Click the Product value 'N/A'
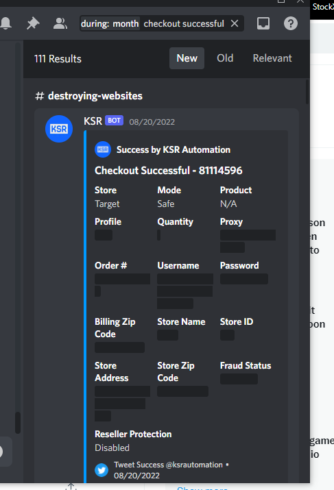Screen dimensions: 334x490 (x=228, y=204)
